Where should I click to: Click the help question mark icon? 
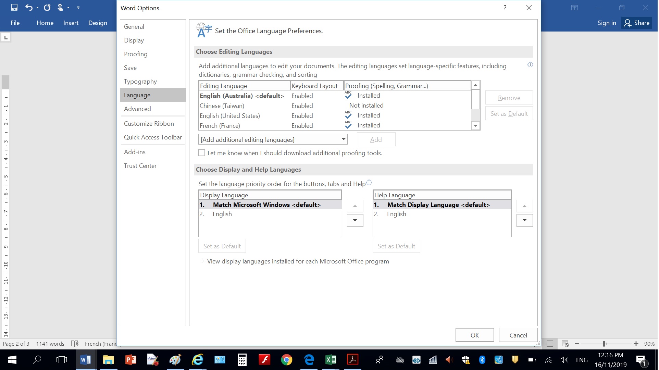pos(505,8)
